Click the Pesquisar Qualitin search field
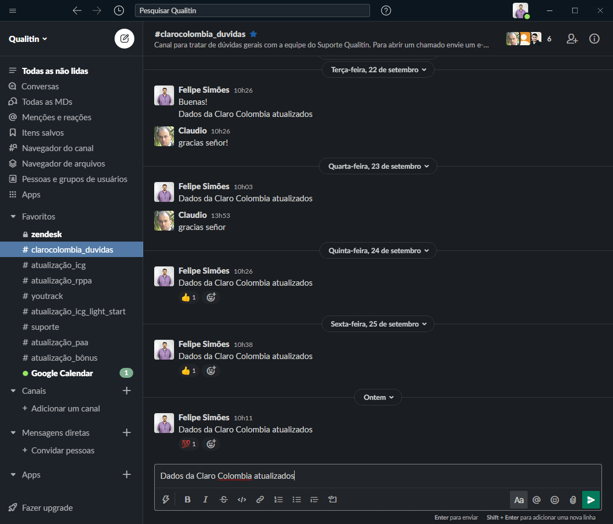Image resolution: width=613 pixels, height=524 pixels. point(252,10)
